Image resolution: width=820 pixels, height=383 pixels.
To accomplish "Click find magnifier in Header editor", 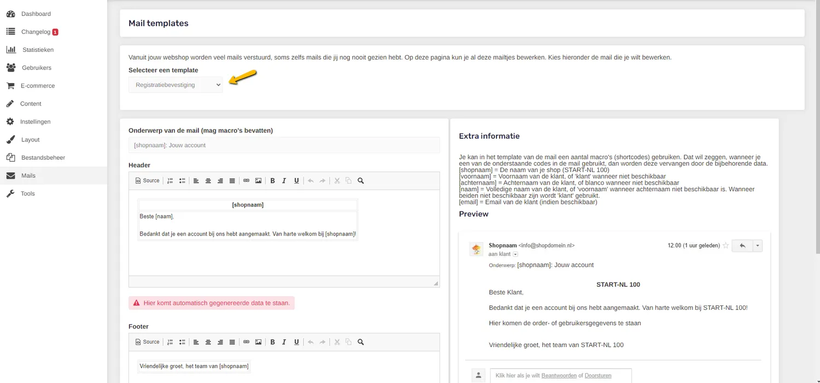I will [361, 181].
